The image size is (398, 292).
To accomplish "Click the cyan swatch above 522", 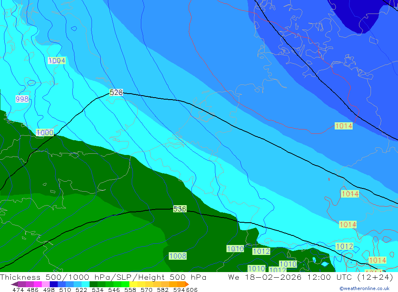I will 86,284.
